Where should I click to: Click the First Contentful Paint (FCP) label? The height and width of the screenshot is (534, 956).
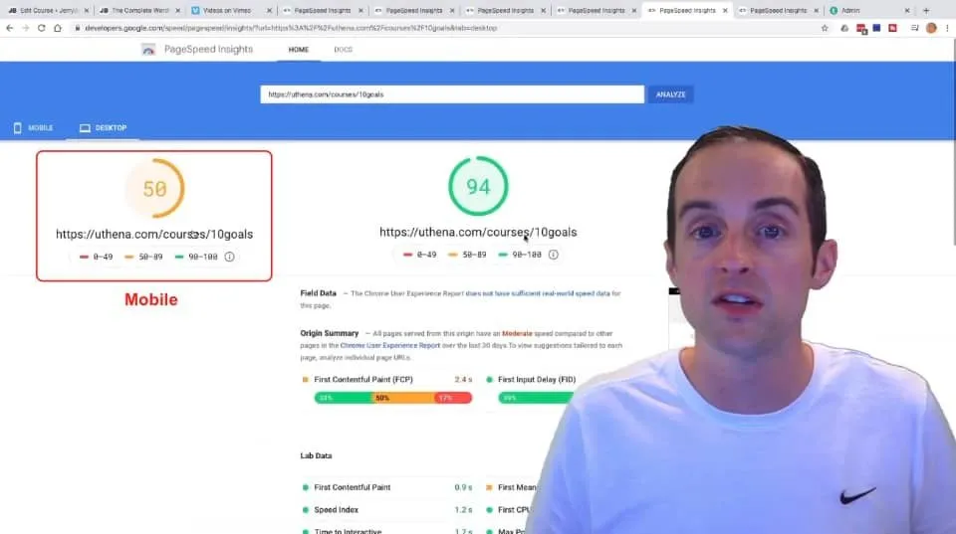coord(363,379)
